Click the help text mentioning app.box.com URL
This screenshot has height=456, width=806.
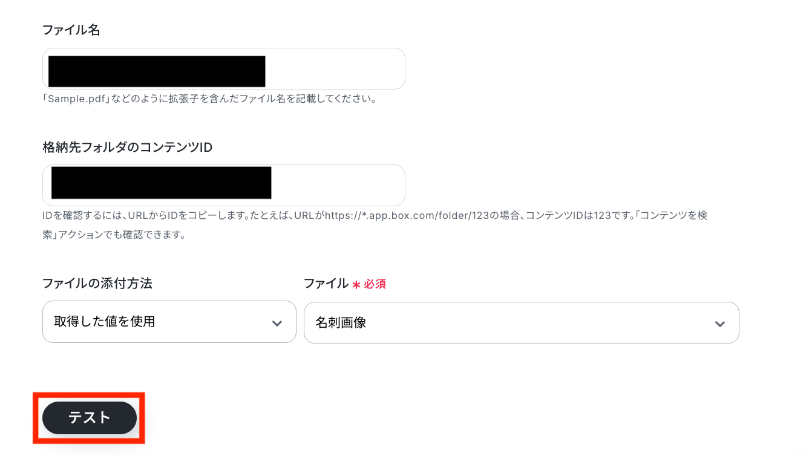[x=375, y=215]
